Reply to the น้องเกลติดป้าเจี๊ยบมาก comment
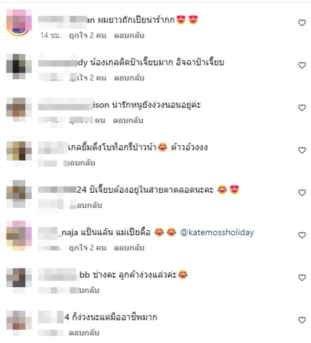Screen dimensions: 311x343 click(129, 78)
